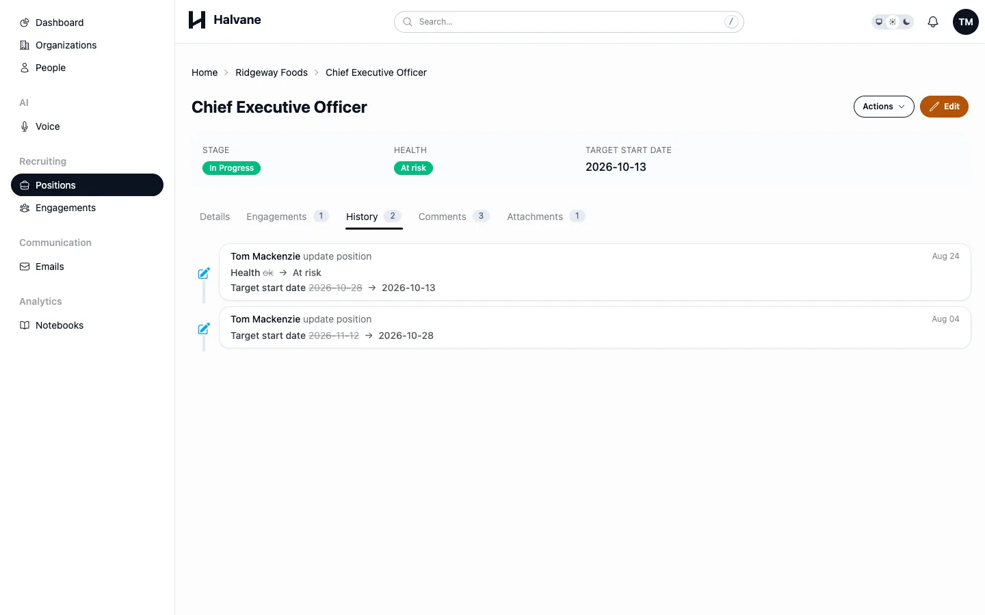Click the In Progress stage badge
The image size is (985, 615).
pos(231,168)
